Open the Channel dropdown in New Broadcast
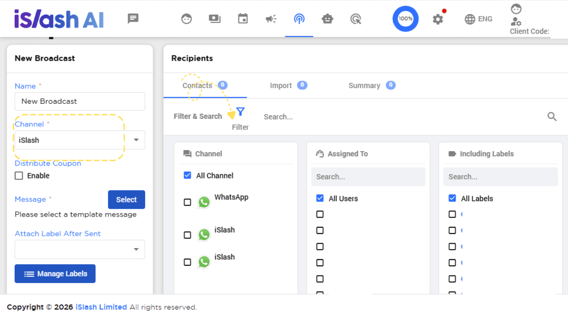Screen dimensions: 568x319 pyautogui.click(x=80, y=140)
